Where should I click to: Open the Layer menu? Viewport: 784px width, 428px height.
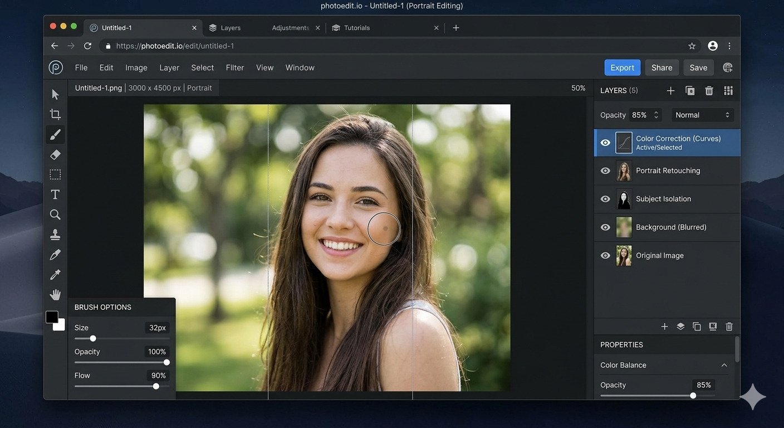[x=169, y=67]
